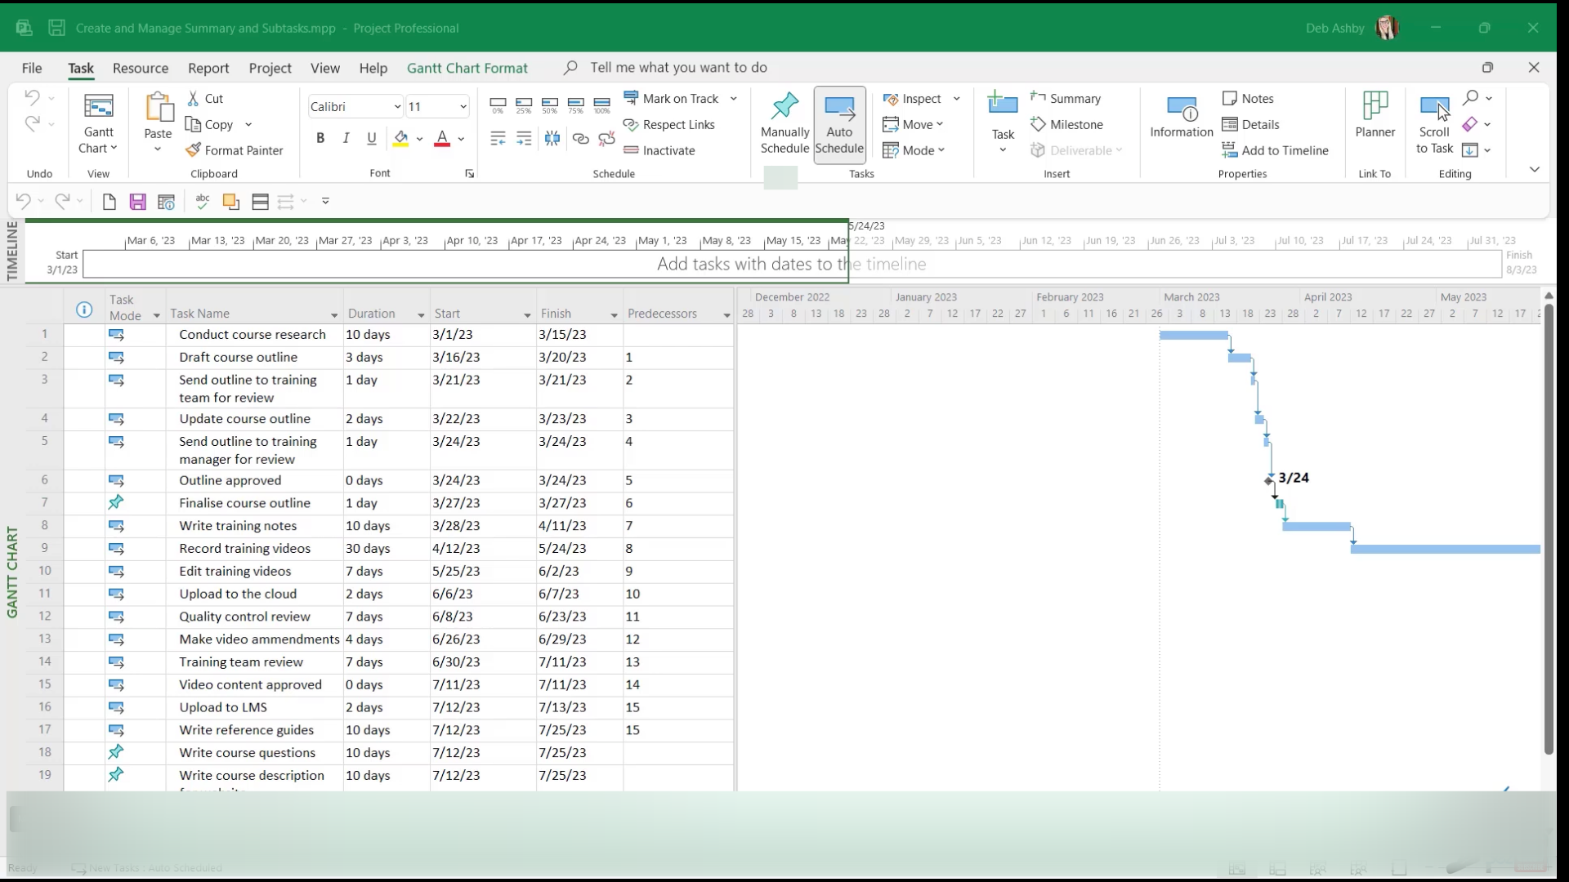Toggle Auto Schedule mode

tap(839, 122)
